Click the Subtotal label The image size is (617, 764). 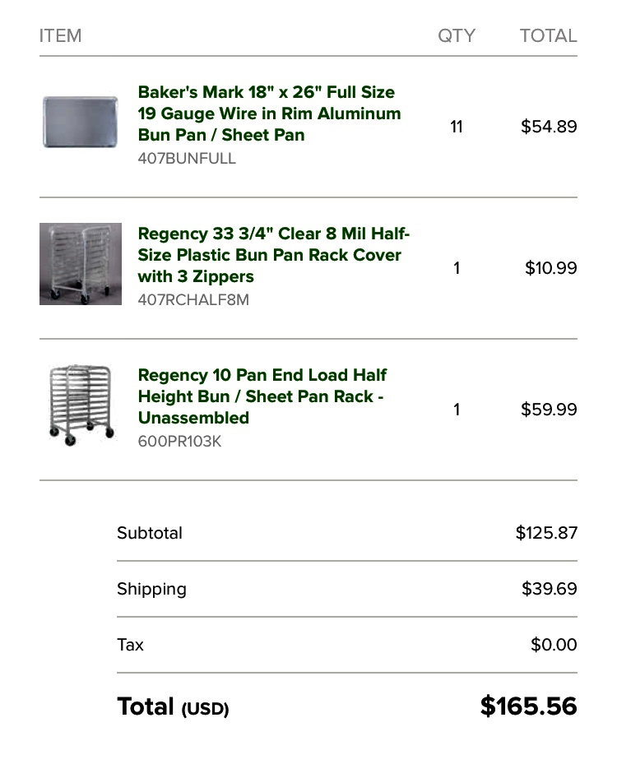150,533
